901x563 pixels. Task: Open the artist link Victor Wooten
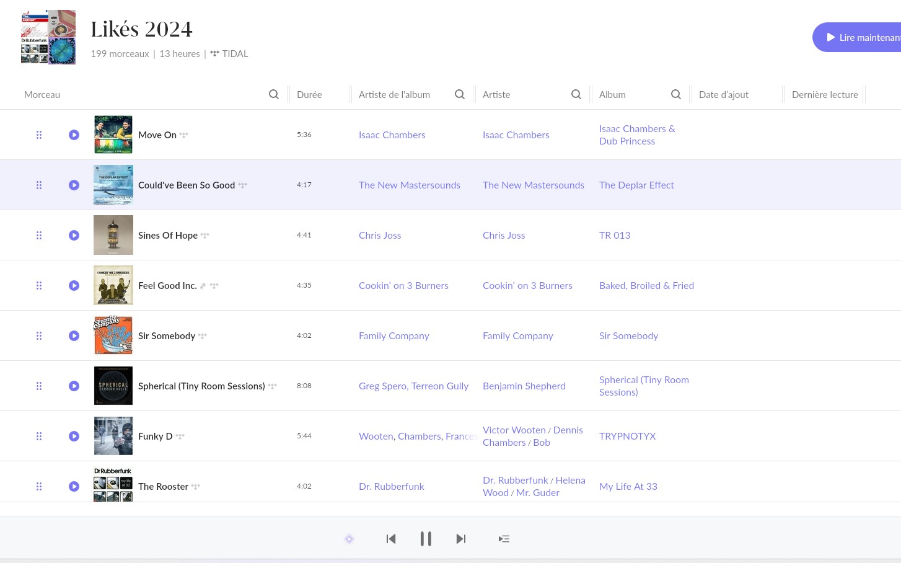(514, 430)
